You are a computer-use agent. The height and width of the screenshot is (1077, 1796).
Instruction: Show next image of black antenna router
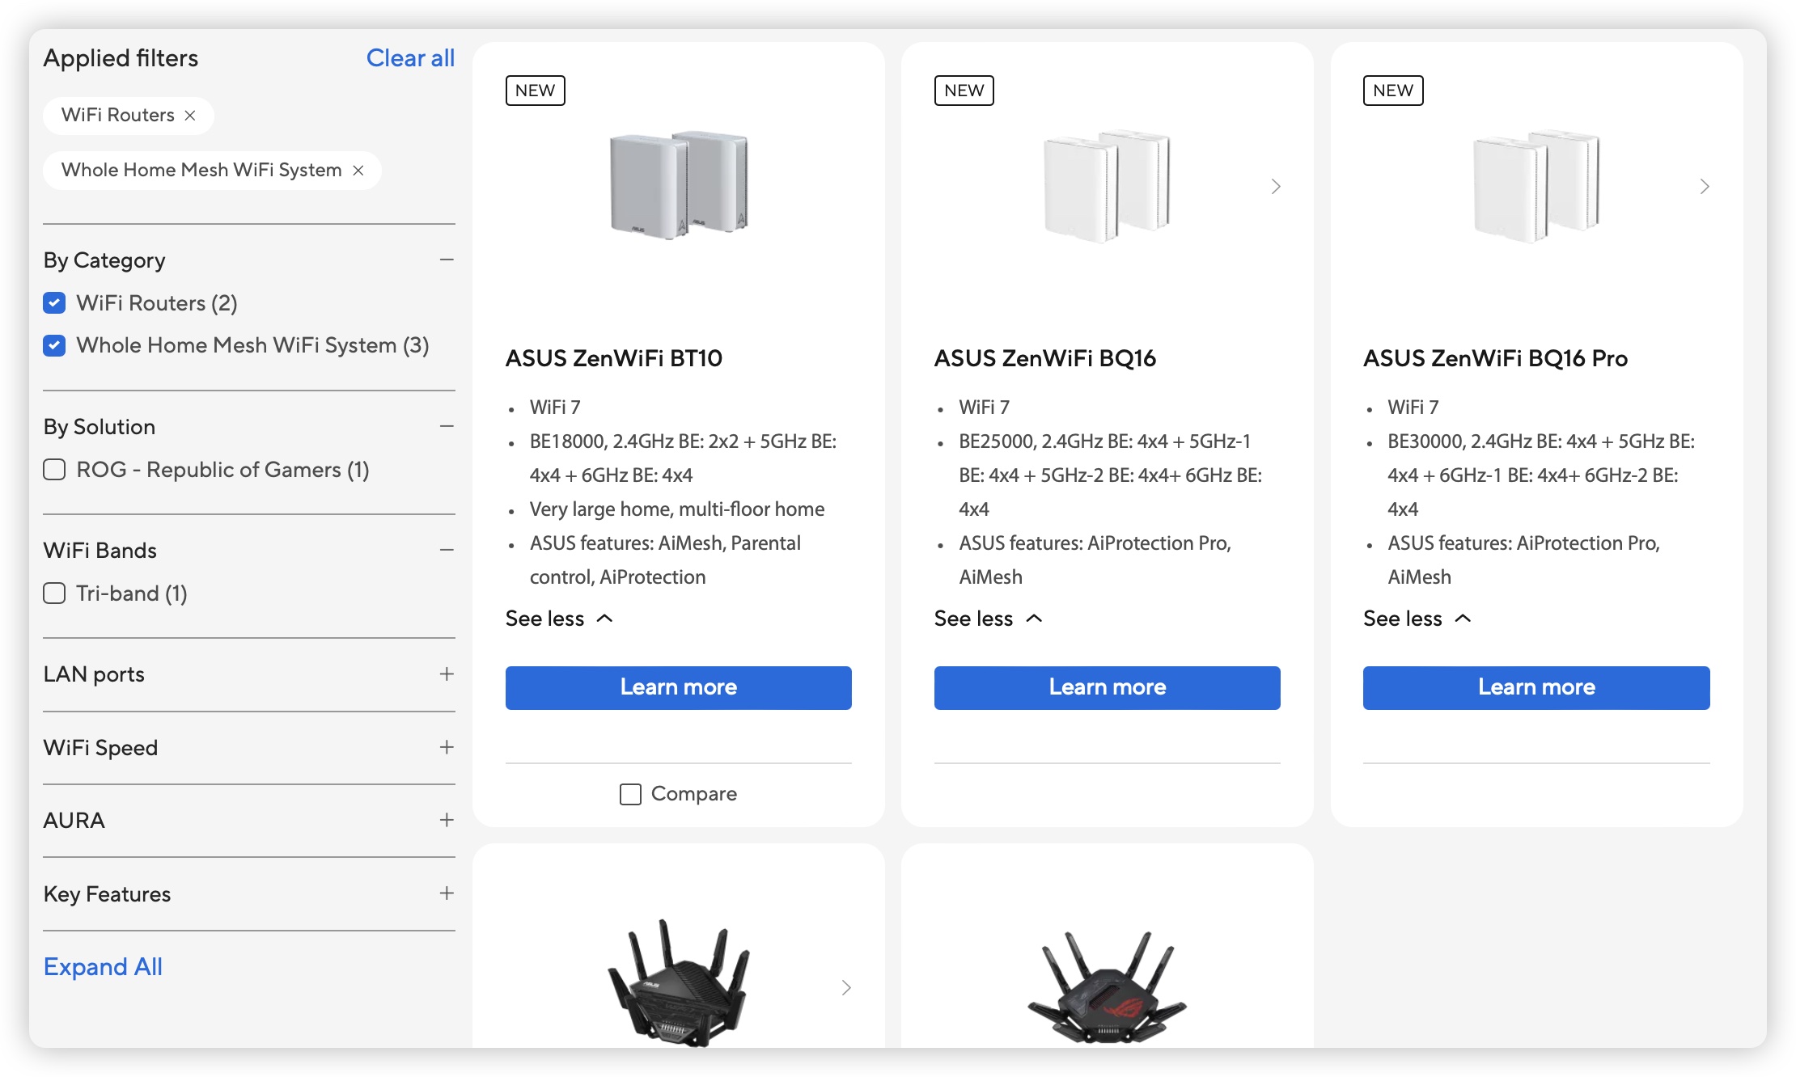[846, 988]
